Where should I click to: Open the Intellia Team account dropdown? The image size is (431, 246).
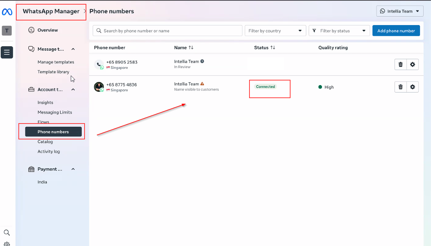[x=400, y=11]
